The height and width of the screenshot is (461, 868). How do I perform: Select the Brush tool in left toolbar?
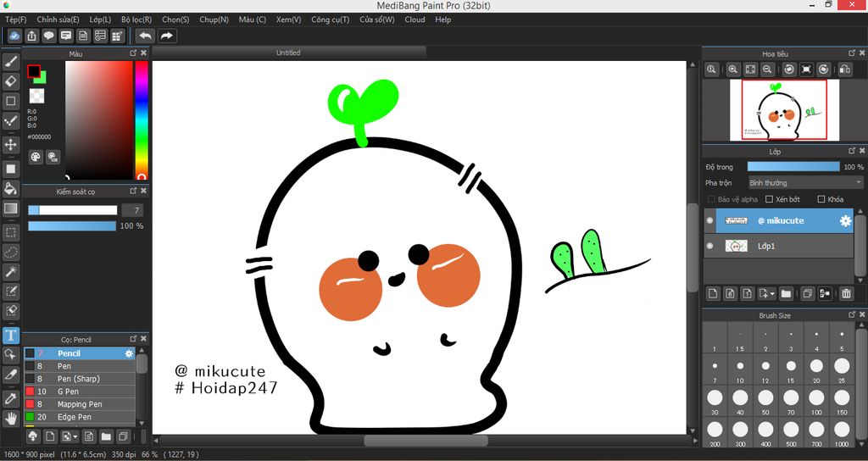click(11, 61)
